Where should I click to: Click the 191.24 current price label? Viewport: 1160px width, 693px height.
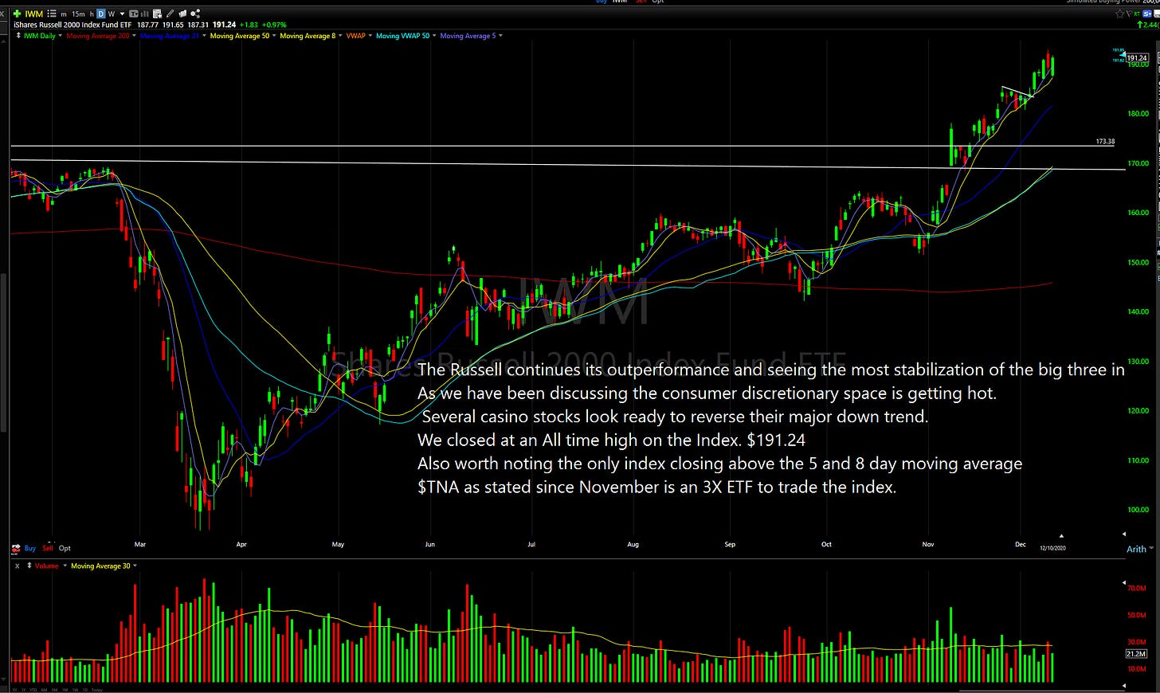(x=1137, y=58)
